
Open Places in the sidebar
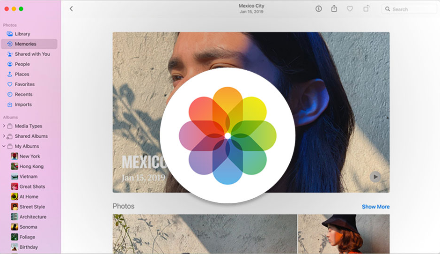22,74
